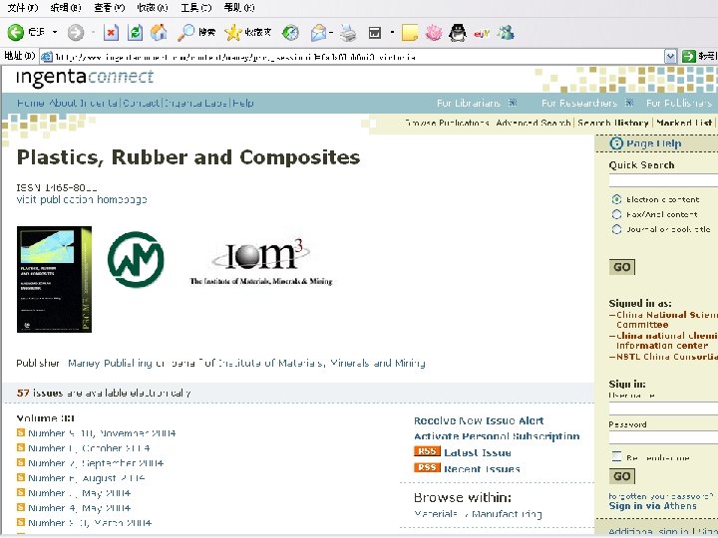Open the Edit icon dropdown arrow
Screen dimensions: 718x538
coord(392,32)
